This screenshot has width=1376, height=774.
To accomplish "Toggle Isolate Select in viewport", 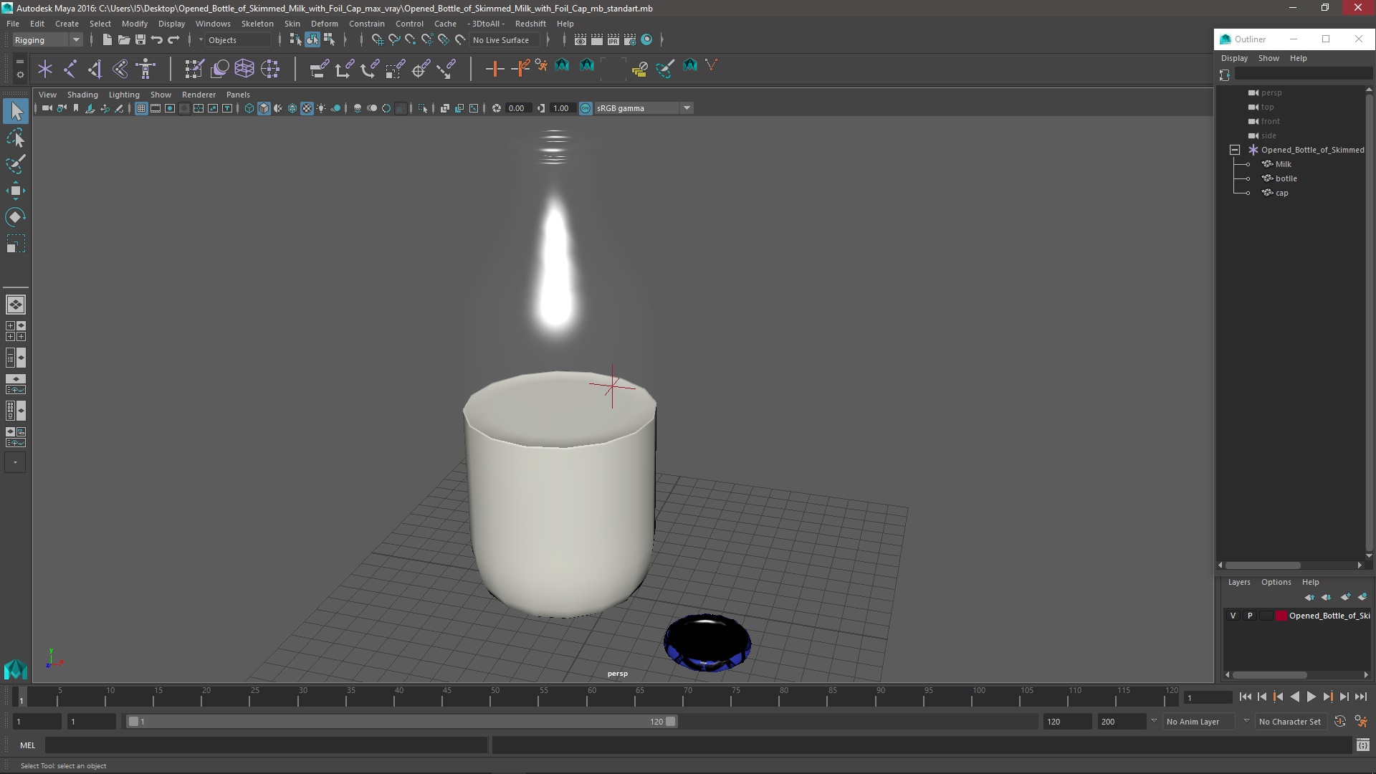I will (423, 108).
